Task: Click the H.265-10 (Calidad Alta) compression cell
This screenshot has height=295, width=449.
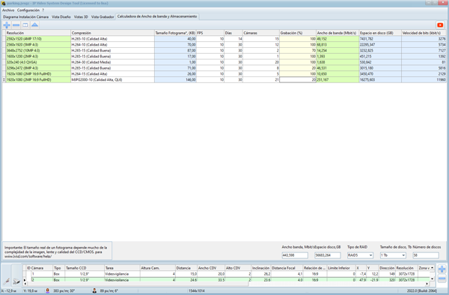Action: click(112, 39)
